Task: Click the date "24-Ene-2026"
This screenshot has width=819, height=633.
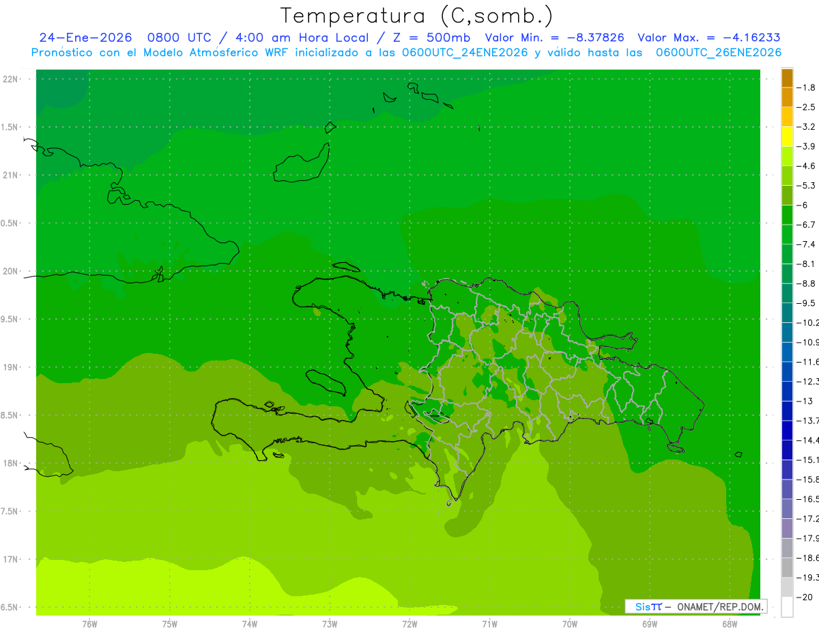Action: tap(85, 38)
